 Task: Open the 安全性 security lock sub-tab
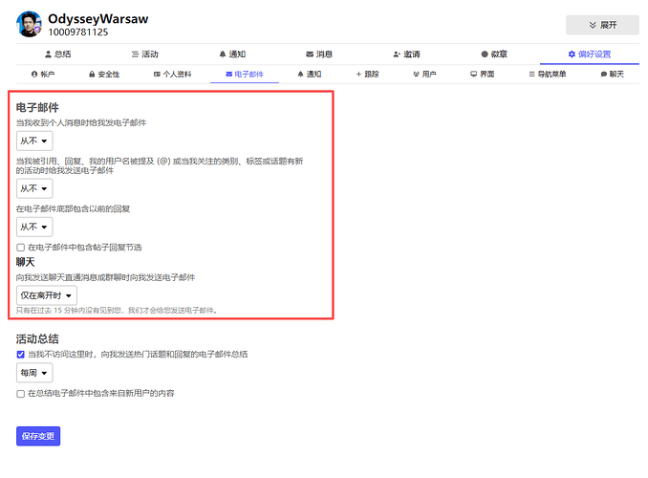104,74
